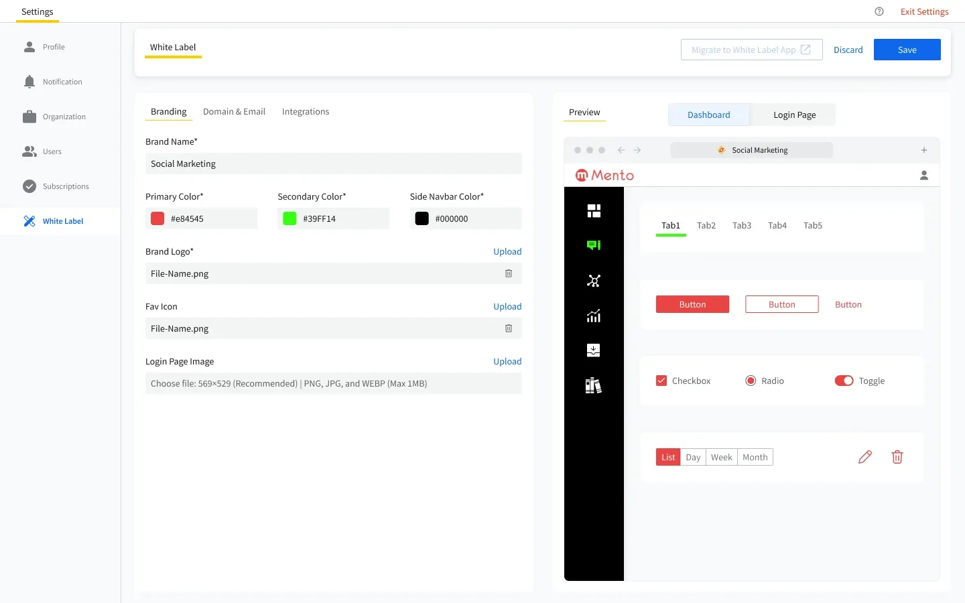Click the White Label tools icon

pos(29,221)
